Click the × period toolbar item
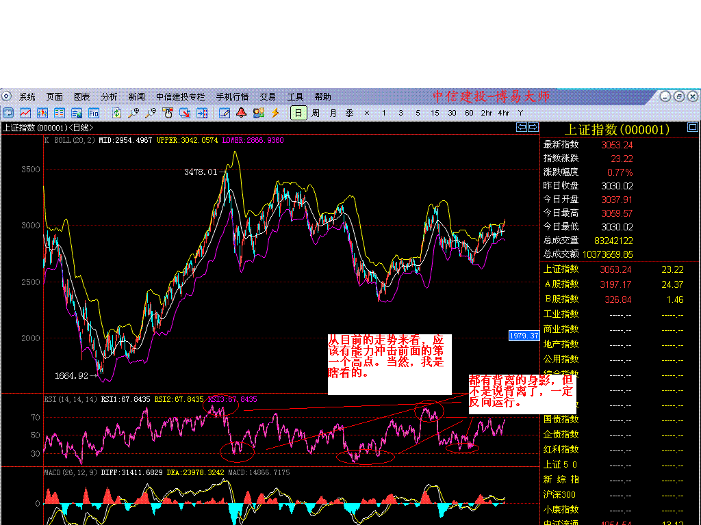The width and height of the screenshot is (701, 525). [367, 113]
